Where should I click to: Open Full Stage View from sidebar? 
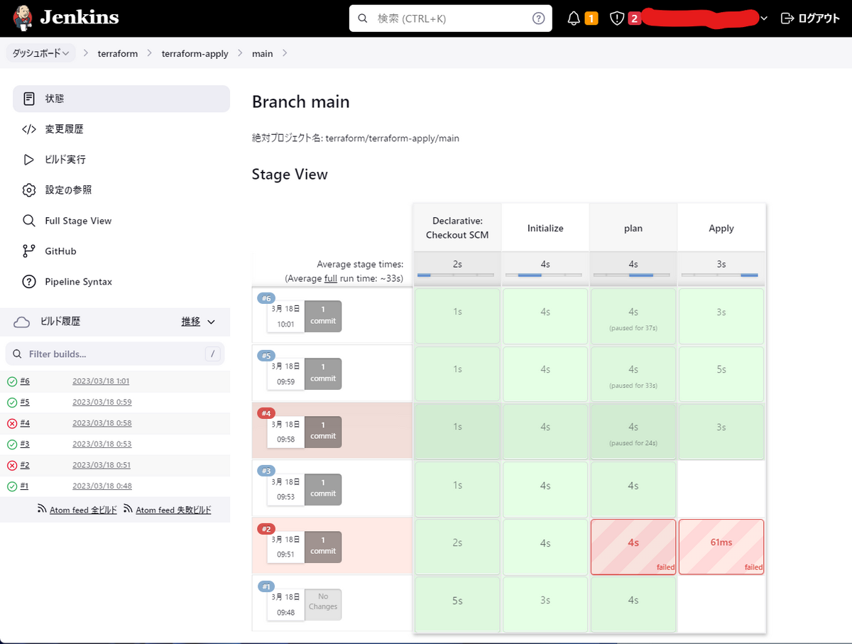[x=121, y=221]
